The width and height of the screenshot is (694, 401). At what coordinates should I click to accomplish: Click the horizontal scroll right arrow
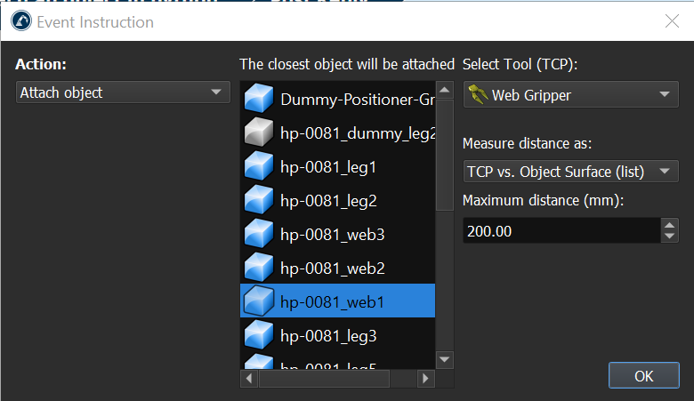coord(425,379)
